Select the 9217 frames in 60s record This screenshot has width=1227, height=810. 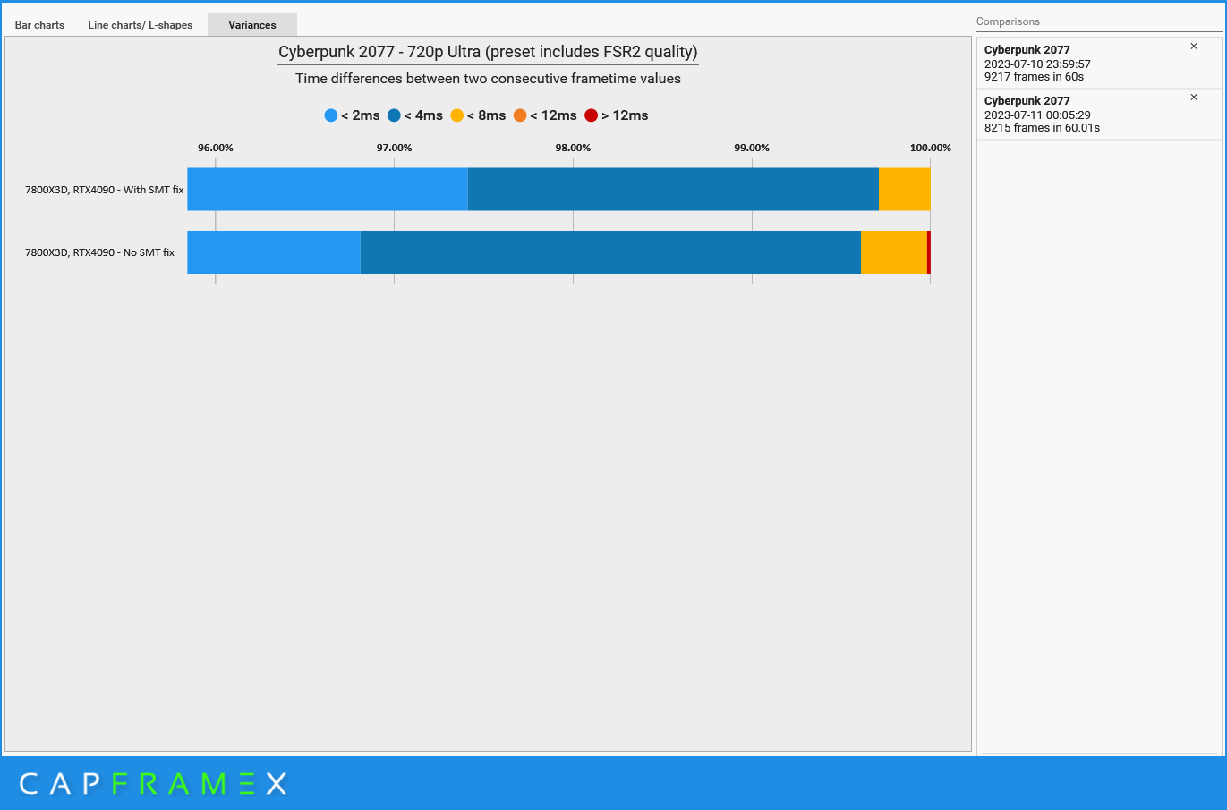click(1099, 64)
